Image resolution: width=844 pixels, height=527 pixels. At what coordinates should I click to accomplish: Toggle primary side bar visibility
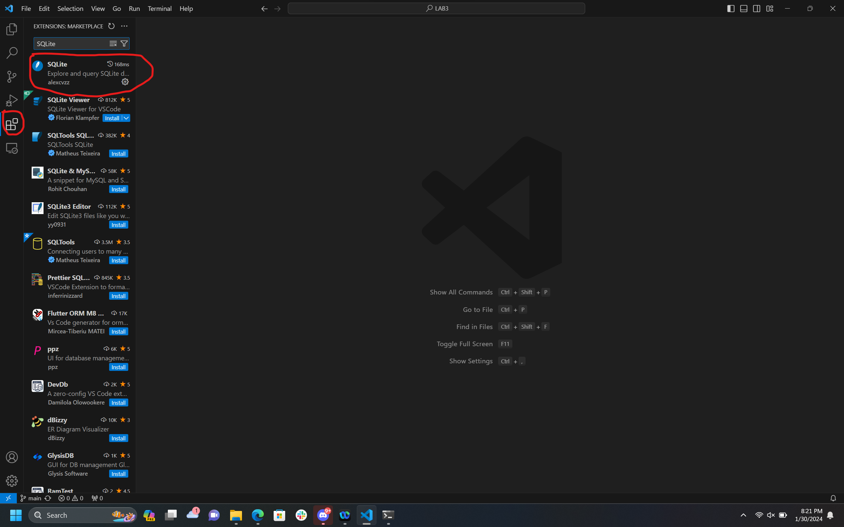[x=731, y=8]
